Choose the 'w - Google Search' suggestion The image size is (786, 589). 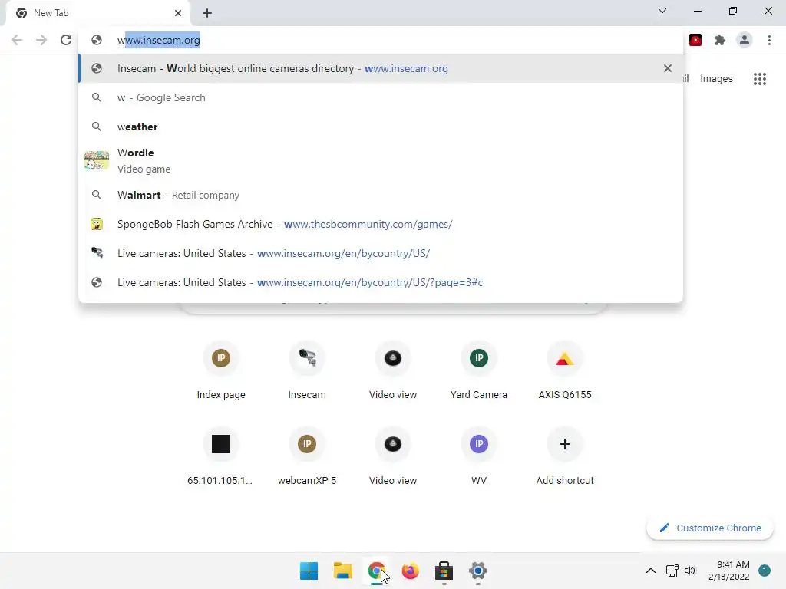point(381,97)
